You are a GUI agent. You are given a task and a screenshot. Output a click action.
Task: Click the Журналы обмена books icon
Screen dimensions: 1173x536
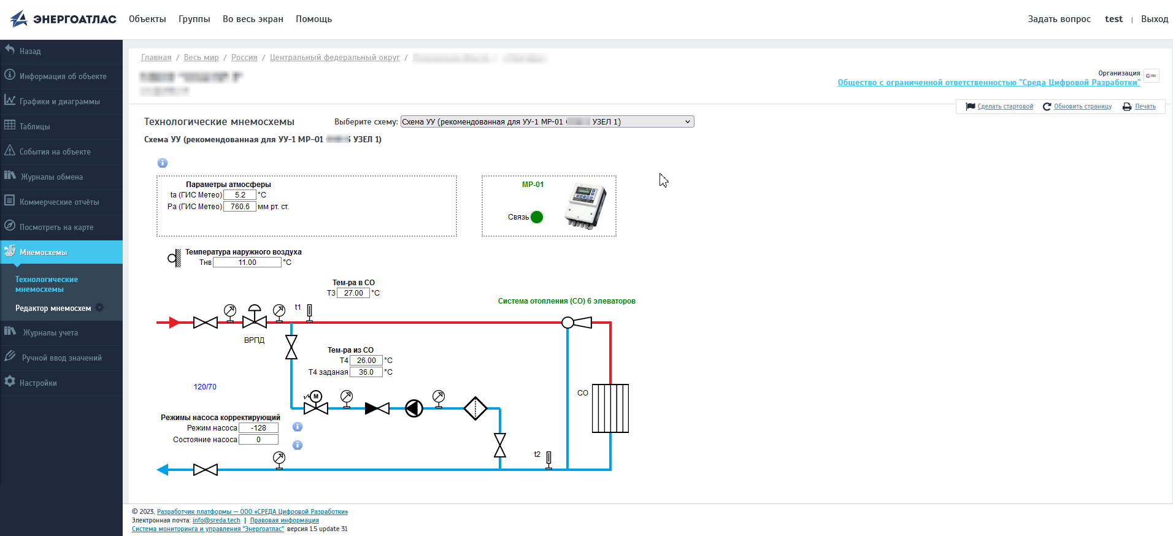coord(10,175)
